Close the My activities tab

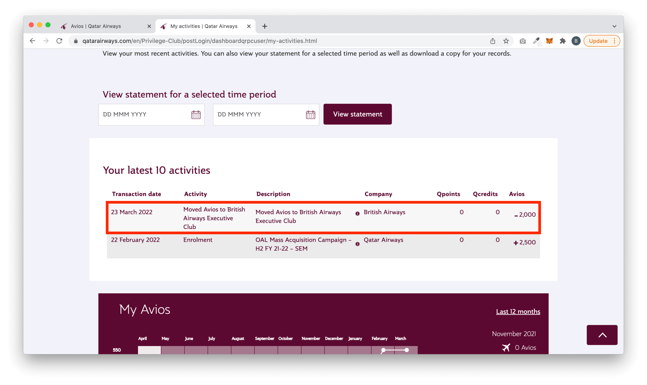click(x=249, y=26)
